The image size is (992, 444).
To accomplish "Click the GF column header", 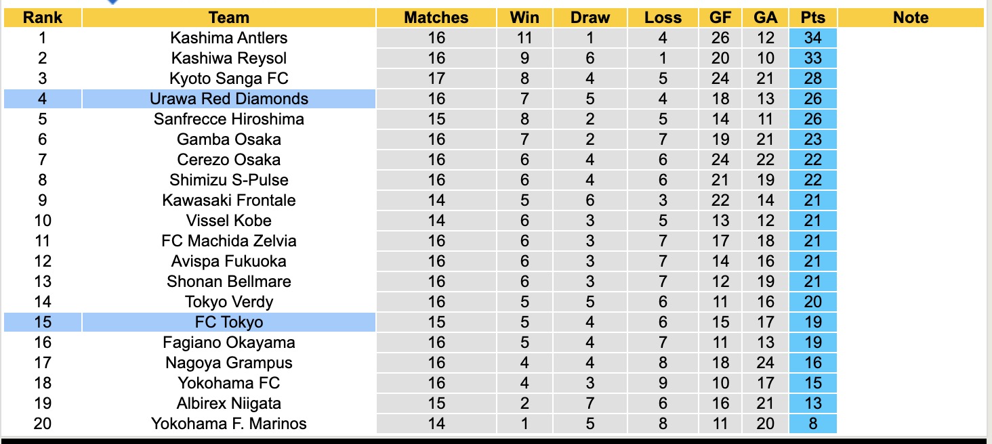I will (x=720, y=18).
